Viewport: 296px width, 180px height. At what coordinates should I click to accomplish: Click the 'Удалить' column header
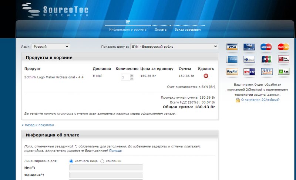tap(206, 69)
